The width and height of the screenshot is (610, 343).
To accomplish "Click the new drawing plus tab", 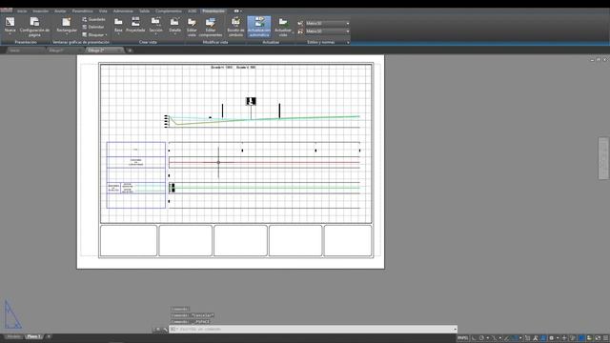I will (x=130, y=50).
